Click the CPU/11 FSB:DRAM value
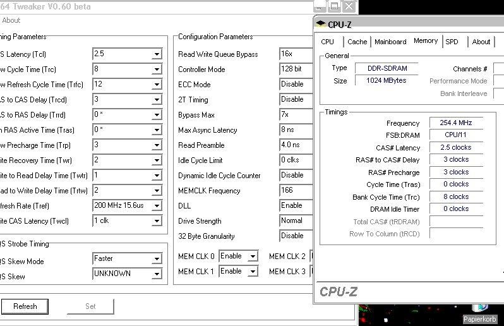The width and height of the screenshot is (504, 326). click(x=456, y=135)
